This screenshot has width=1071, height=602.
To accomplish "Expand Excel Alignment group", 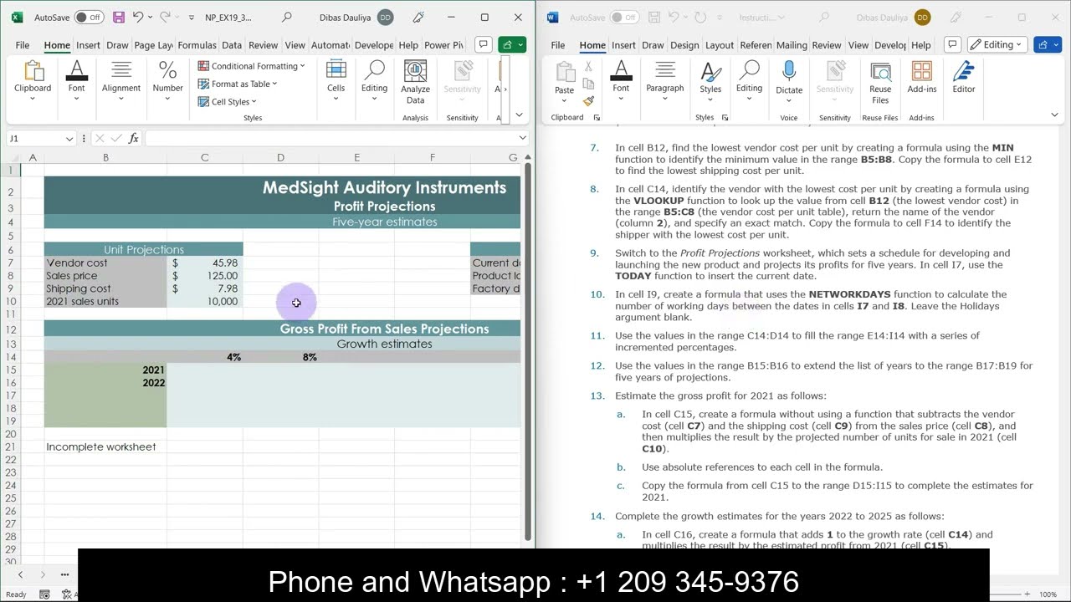I will [121, 80].
